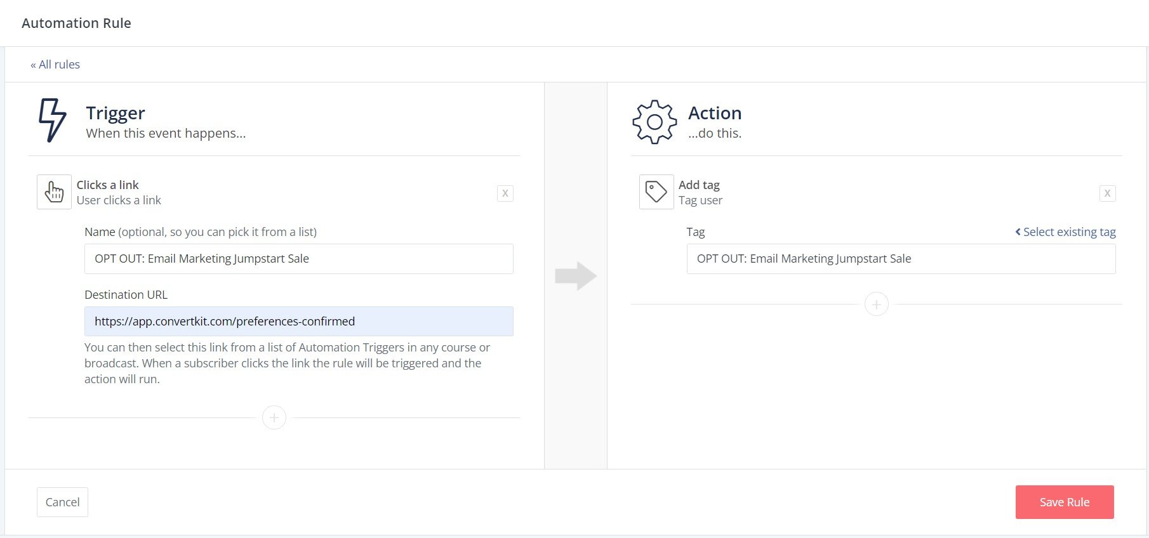1149x538 pixels.
Task: Click the Add tag action label
Action: pos(699,185)
